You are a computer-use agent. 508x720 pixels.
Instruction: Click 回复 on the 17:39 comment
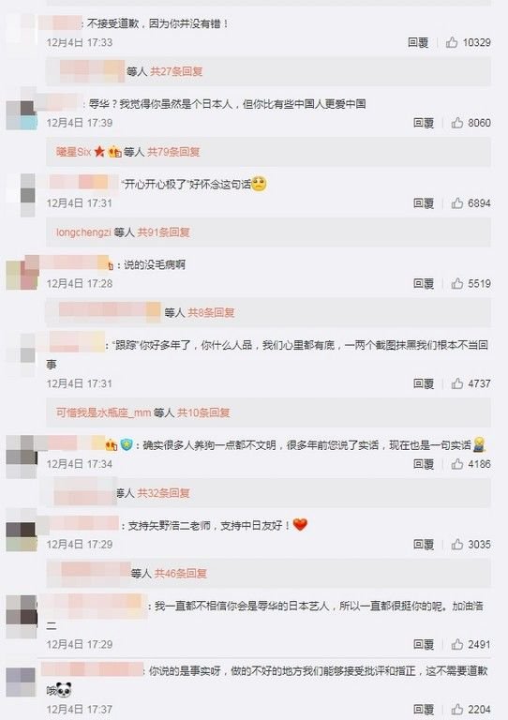click(x=424, y=123)
